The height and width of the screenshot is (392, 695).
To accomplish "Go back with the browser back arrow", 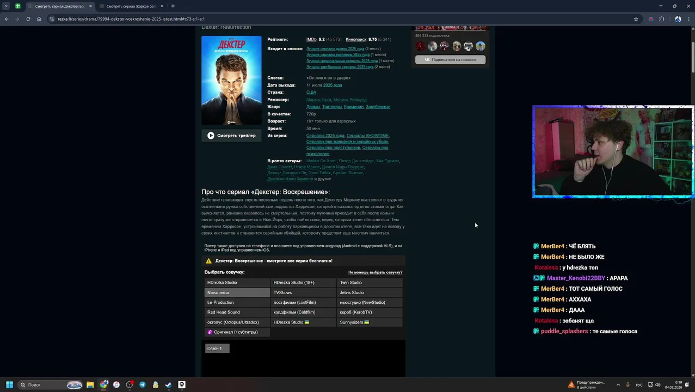I will click(7, 19).
